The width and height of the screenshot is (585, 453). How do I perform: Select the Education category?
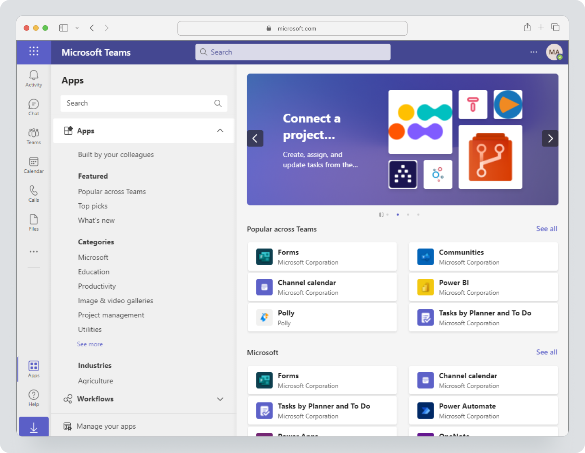pos(94,272)
